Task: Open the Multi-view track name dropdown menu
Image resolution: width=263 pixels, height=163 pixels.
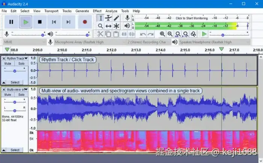Action: click(x=17, y=90)
